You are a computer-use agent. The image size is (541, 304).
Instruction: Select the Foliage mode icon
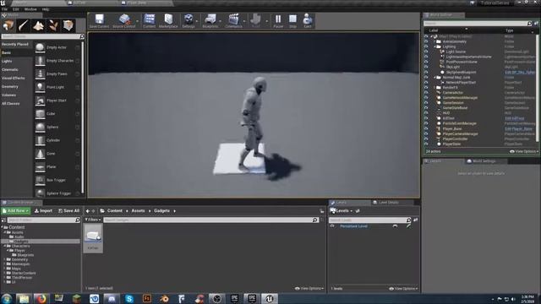point(53,25)
